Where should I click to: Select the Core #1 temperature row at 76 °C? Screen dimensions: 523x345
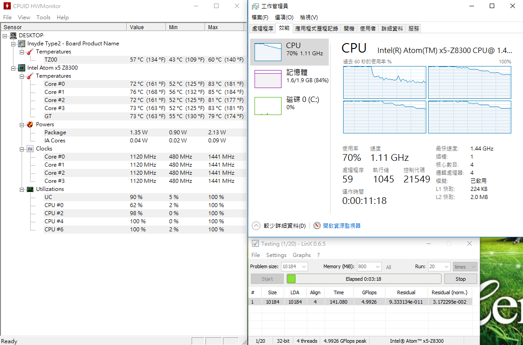pyautogui.click(x=145, y=92)
